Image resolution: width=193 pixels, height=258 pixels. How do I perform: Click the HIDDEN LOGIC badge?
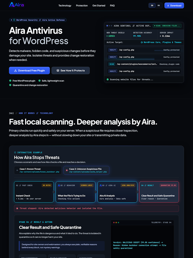pyautogui.click(x=87, y=185)
